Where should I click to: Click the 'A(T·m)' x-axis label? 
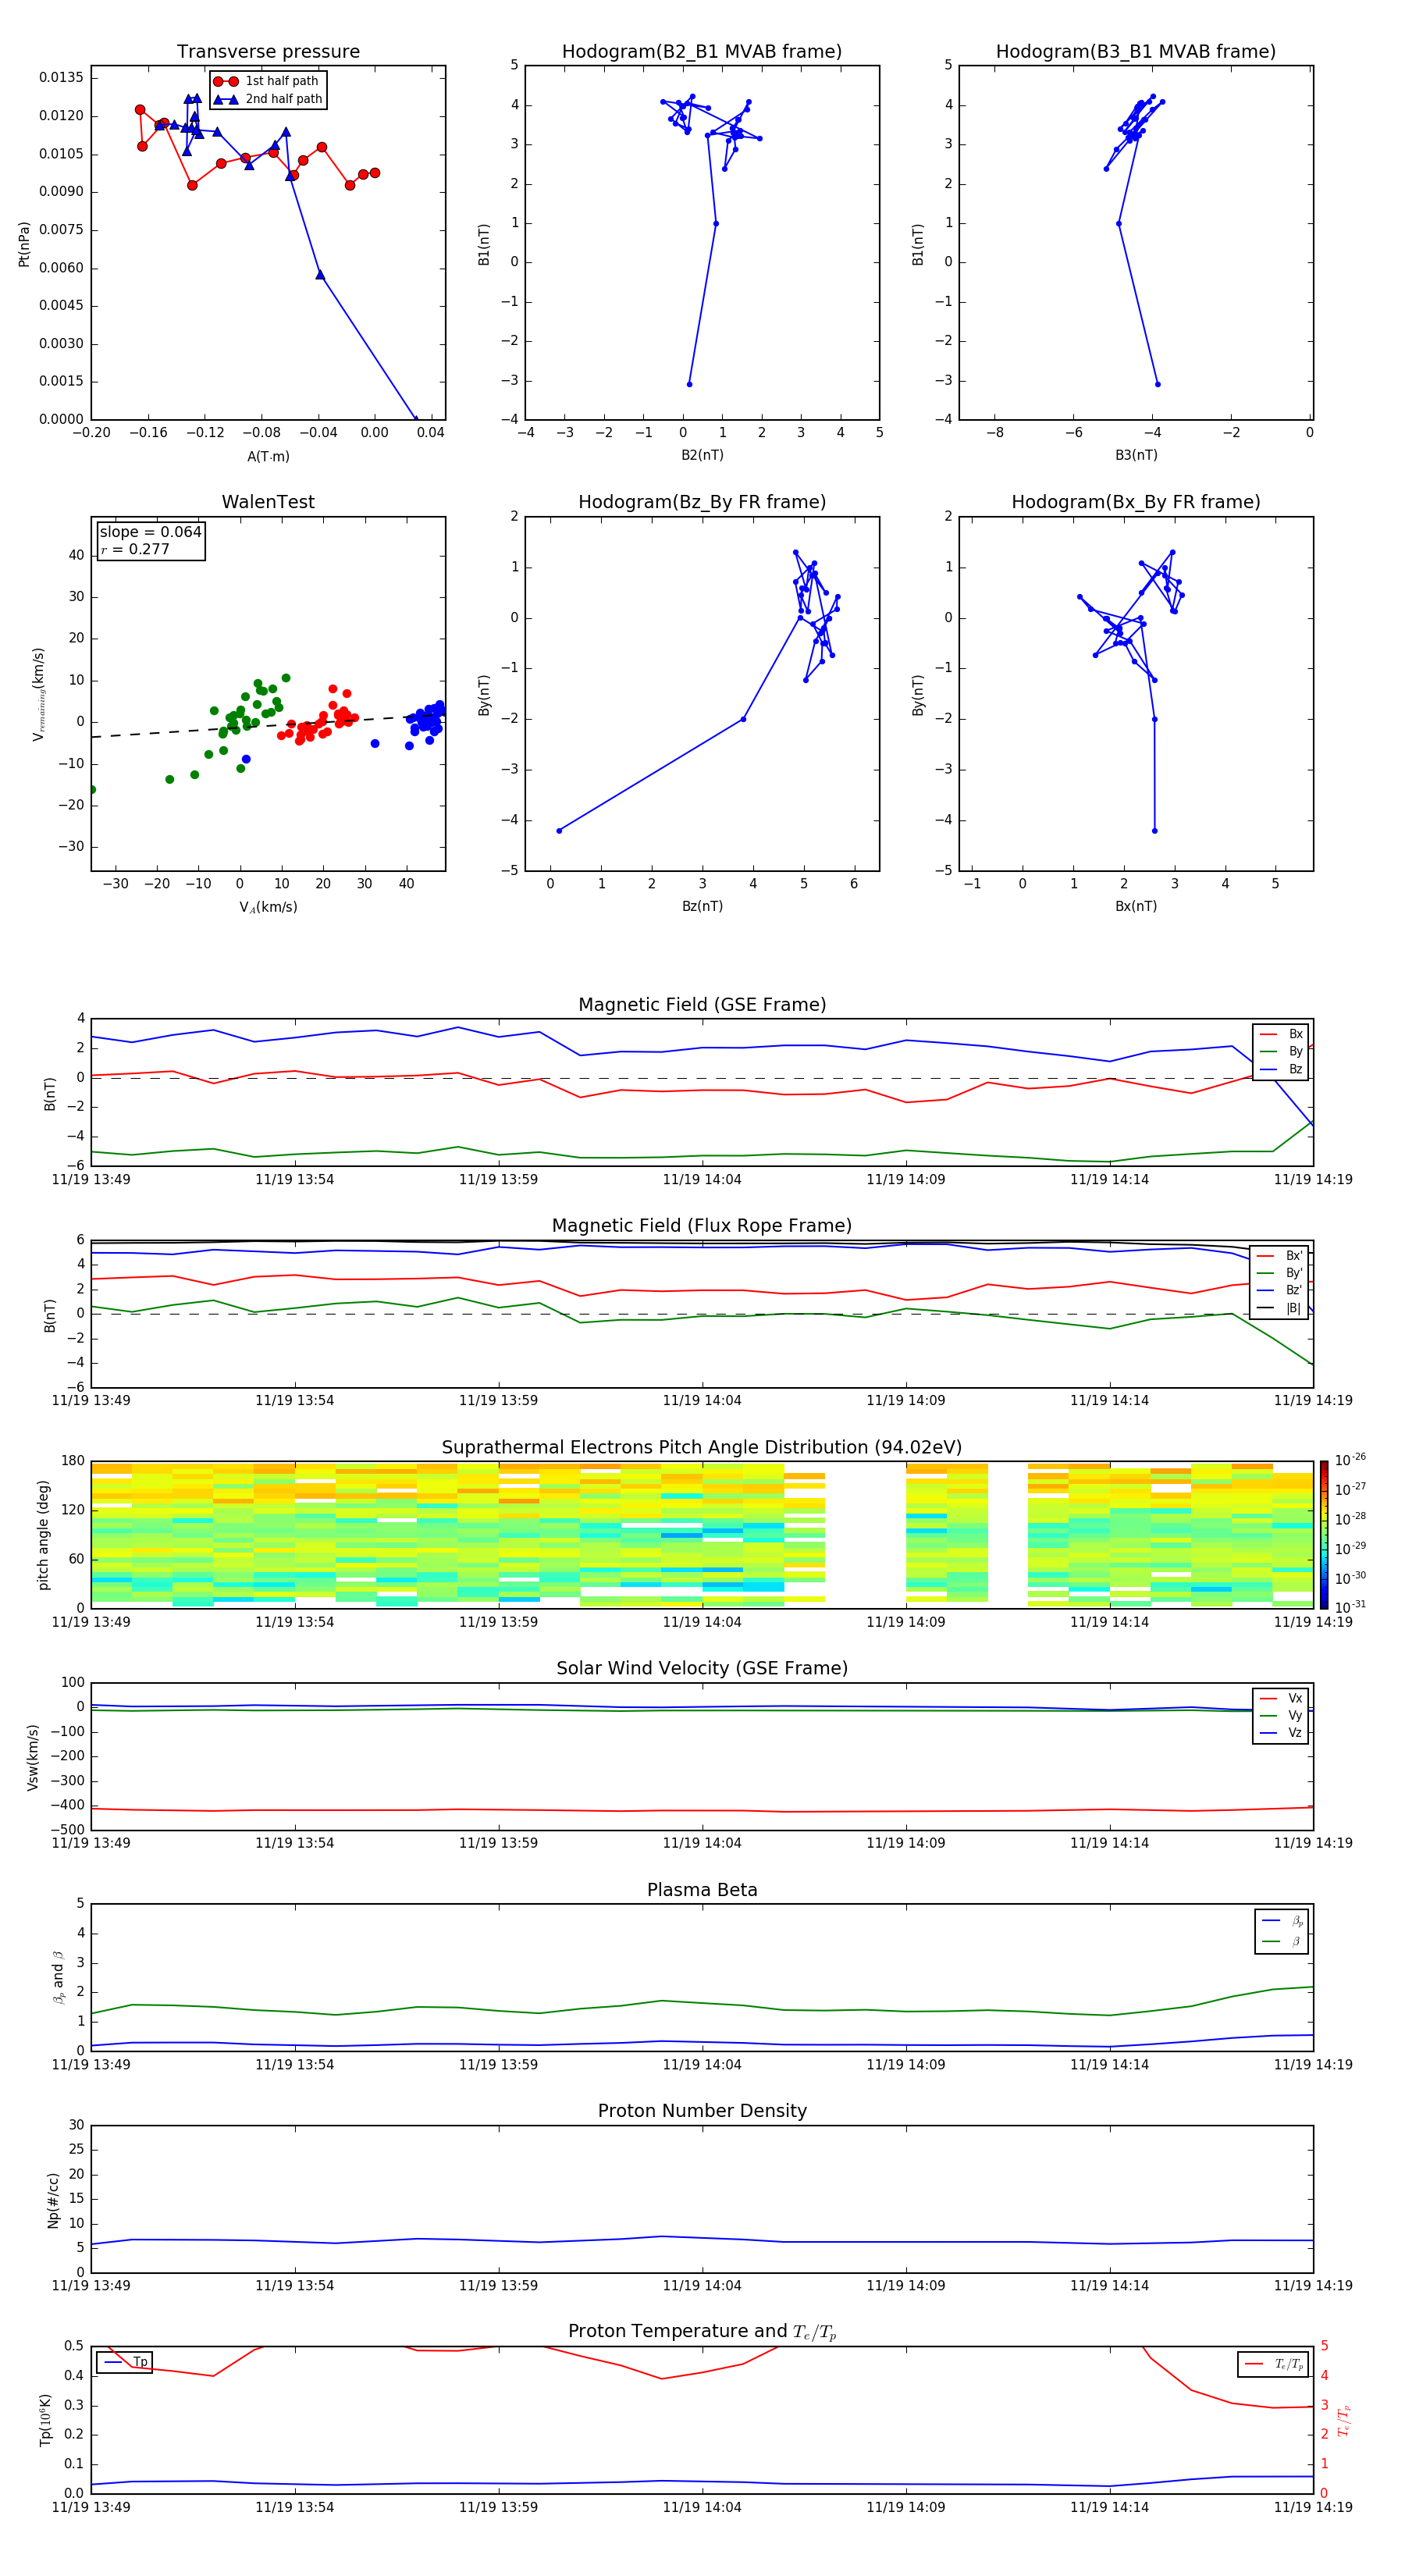coord(268,456)
